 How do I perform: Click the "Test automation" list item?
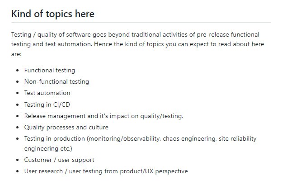(47, 93)
